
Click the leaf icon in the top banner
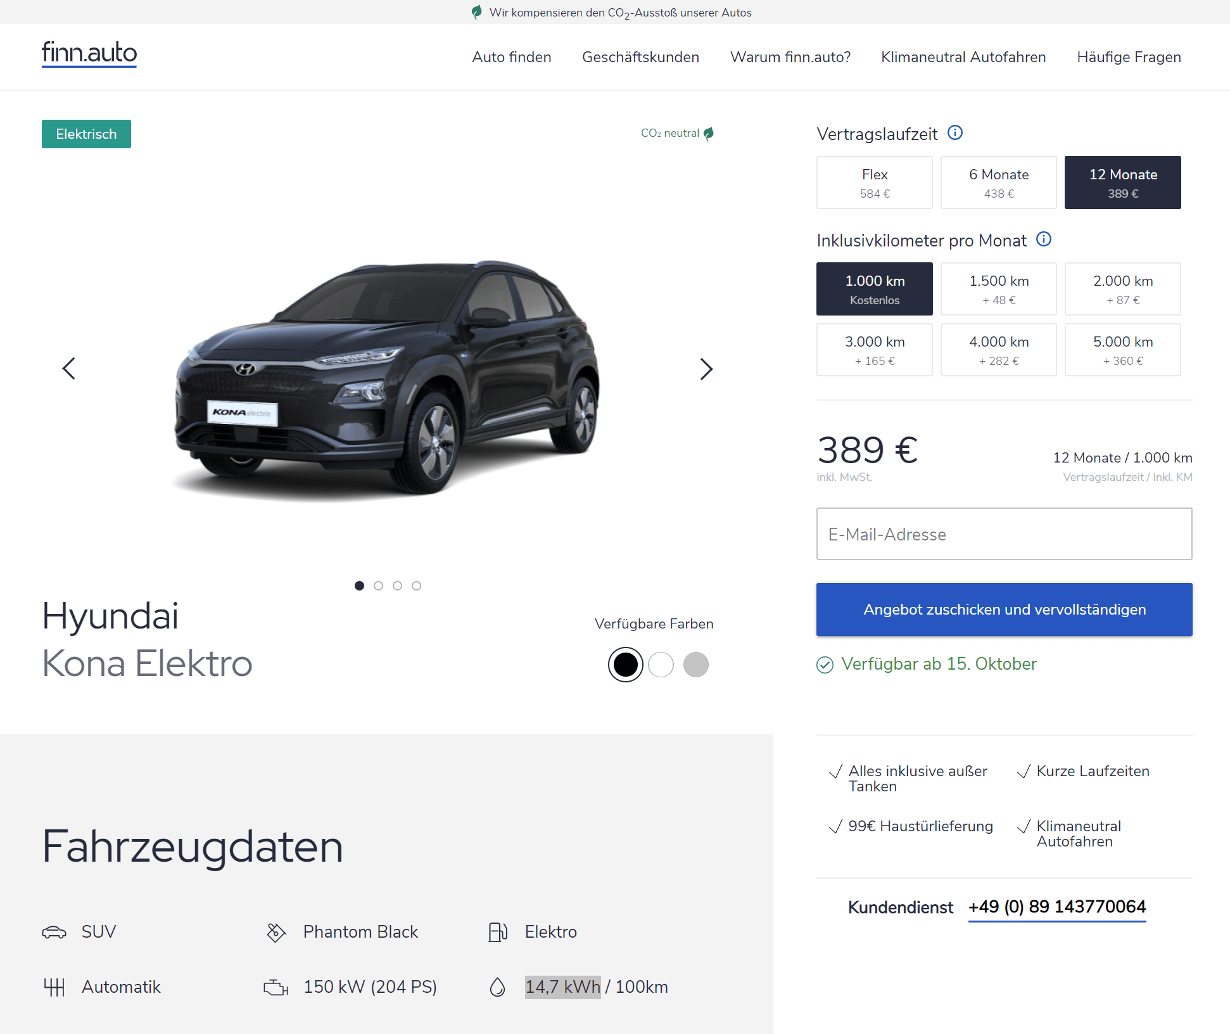pos(477,12)
